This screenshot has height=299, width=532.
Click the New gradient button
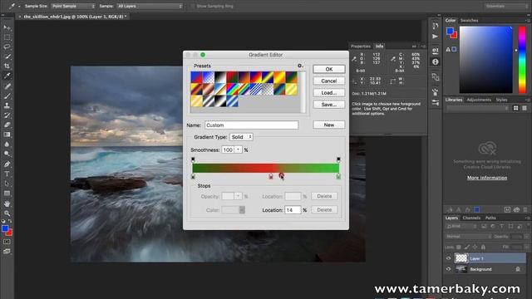click(329, 125)
